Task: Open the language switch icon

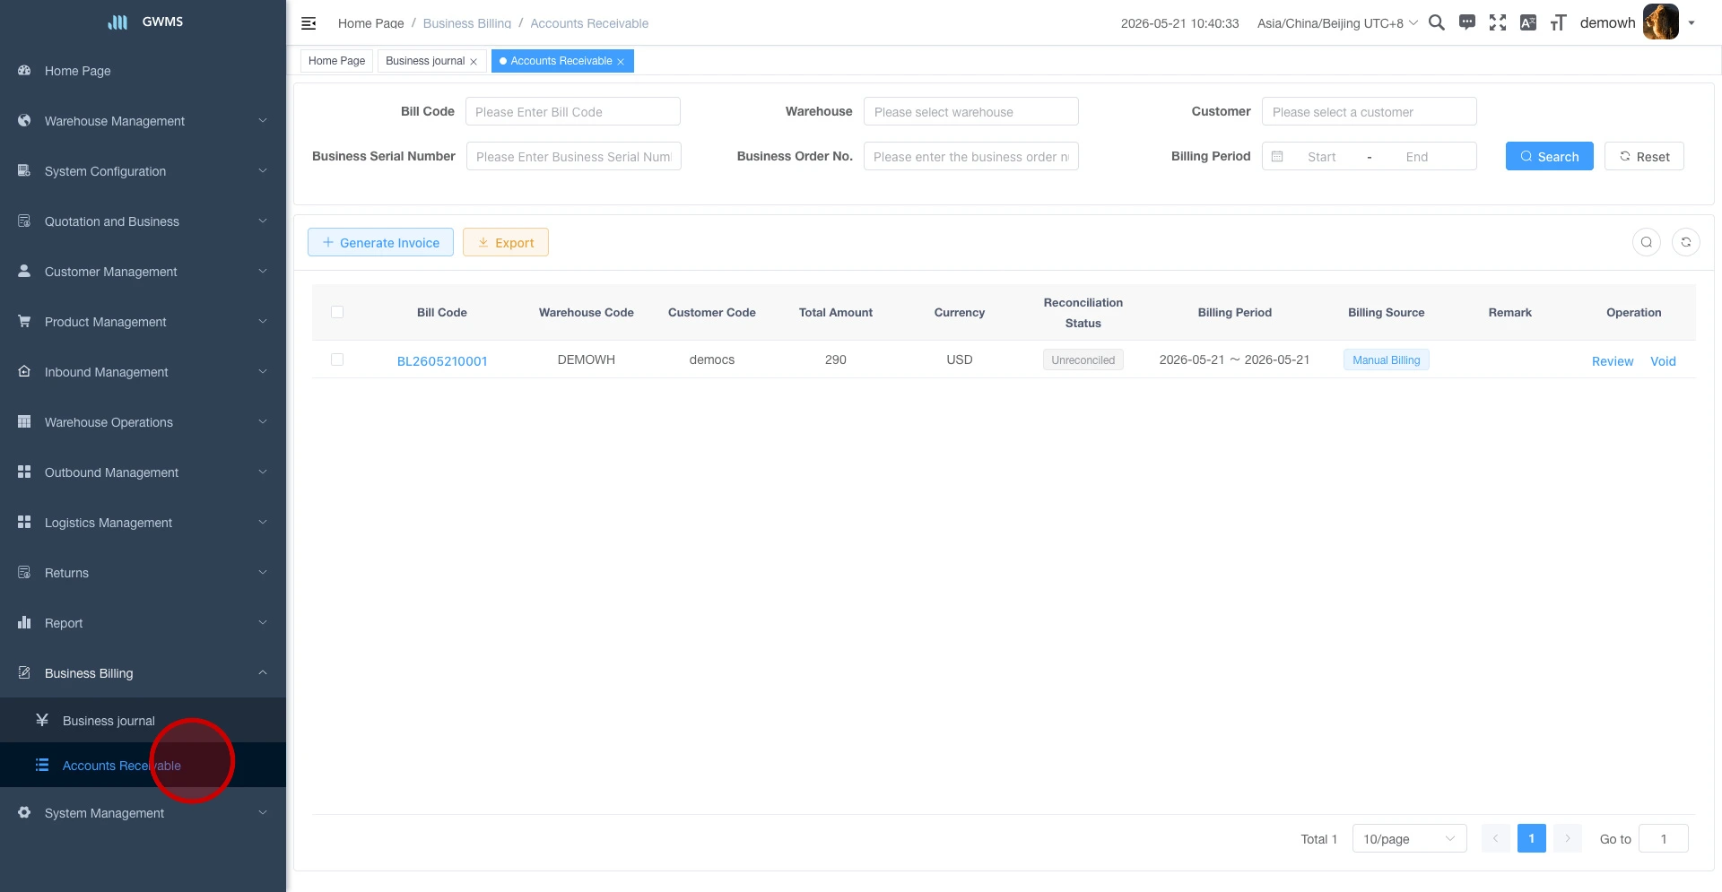Action: 1528,22
